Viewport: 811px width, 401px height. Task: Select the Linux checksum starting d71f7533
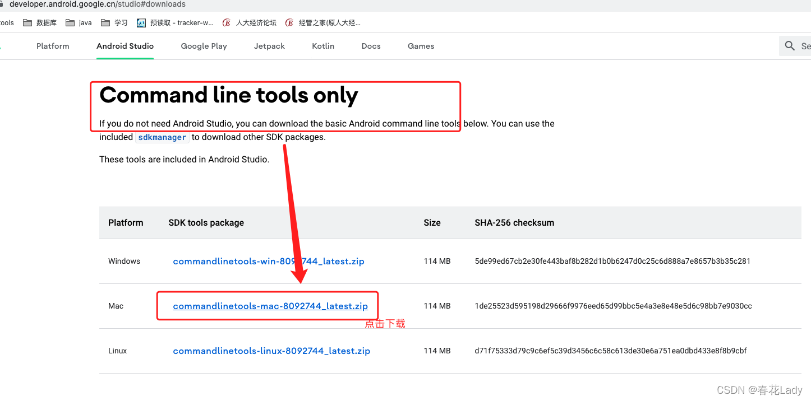tap(611, 351)
